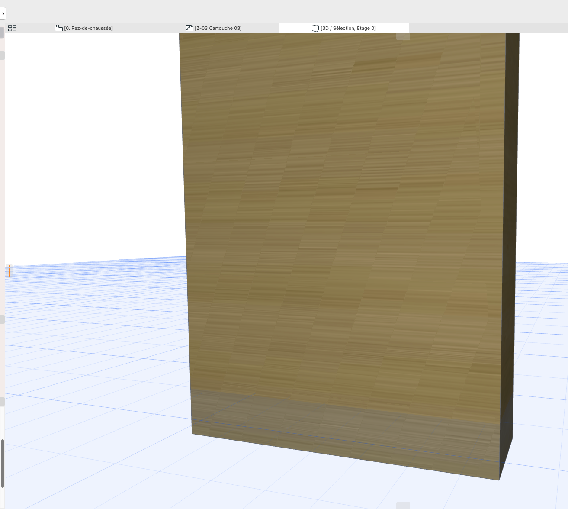
Task: Click the left-edge orange guide line handle
Action: [x=9, y=271]
